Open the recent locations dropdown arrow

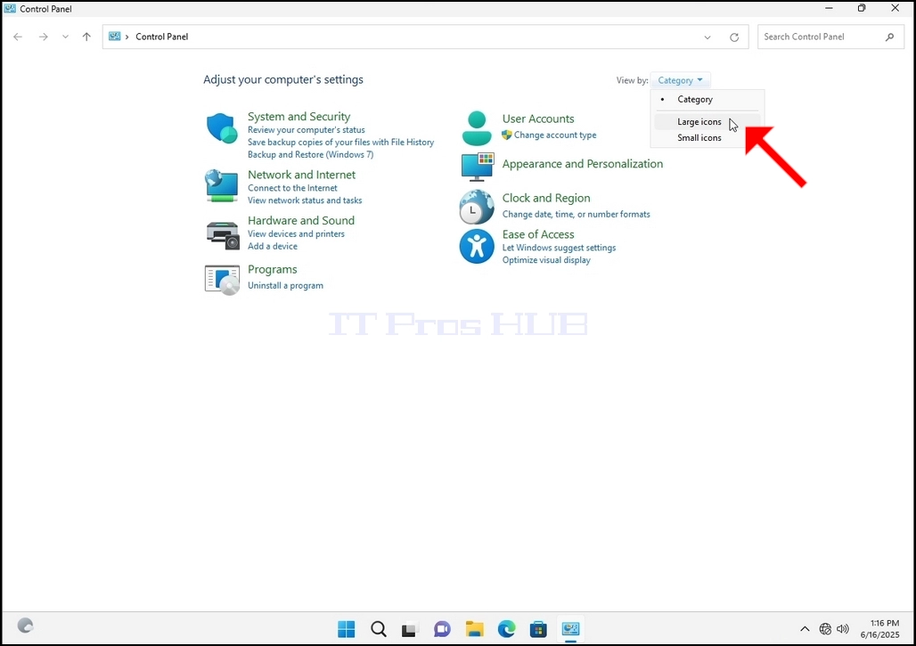tap(65, 37)
